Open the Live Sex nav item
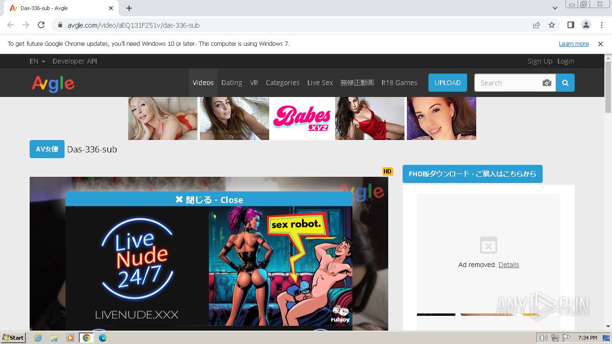This screenshot has width=612, height=344. 320,83
